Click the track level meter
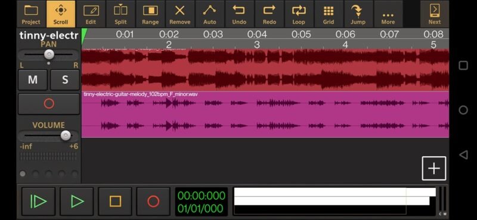This screenshot has width=477, height=220. tap(49, 156)
